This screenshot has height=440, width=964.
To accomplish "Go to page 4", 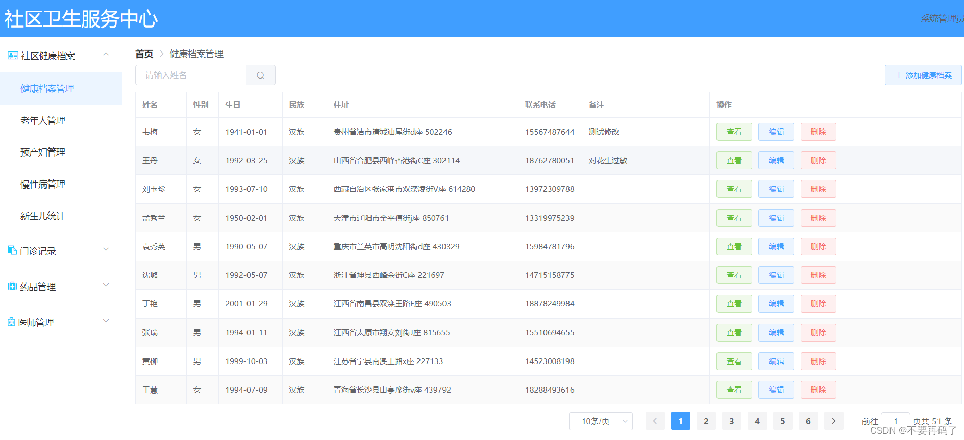I will tap(757, 421).
